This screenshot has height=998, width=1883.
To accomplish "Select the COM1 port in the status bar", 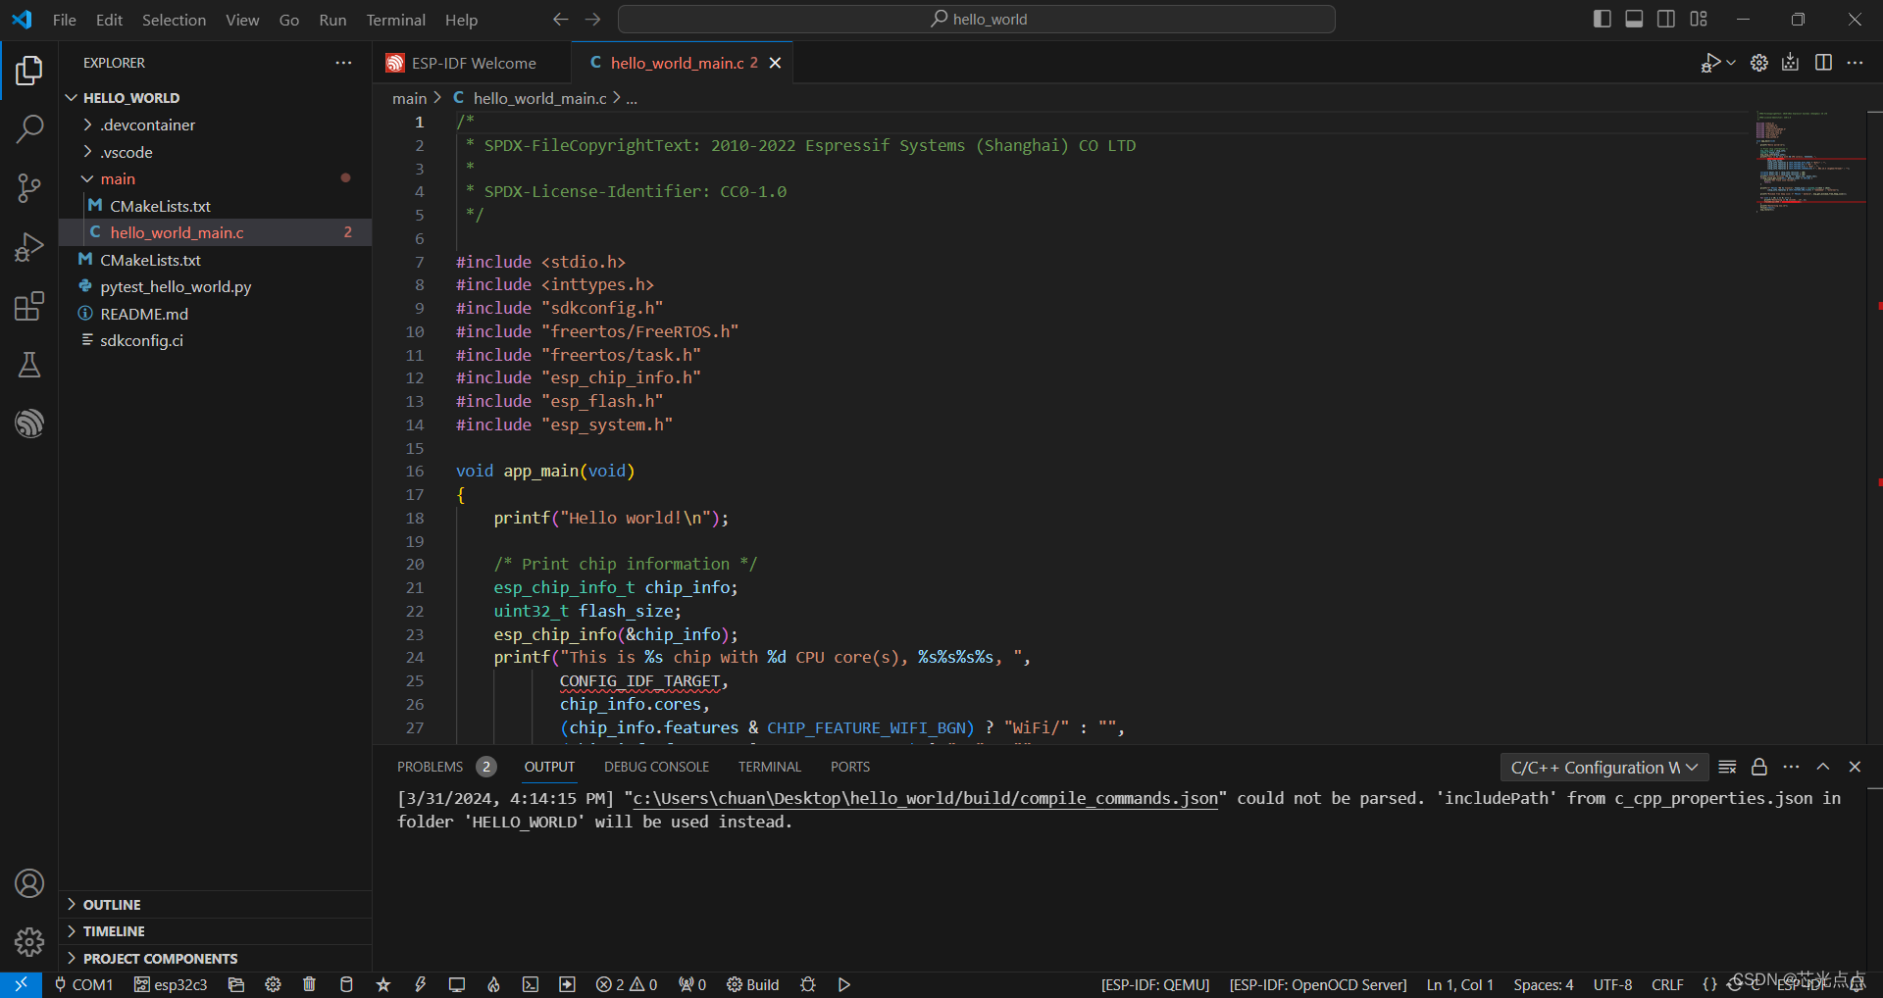I will tap(84, 985).
